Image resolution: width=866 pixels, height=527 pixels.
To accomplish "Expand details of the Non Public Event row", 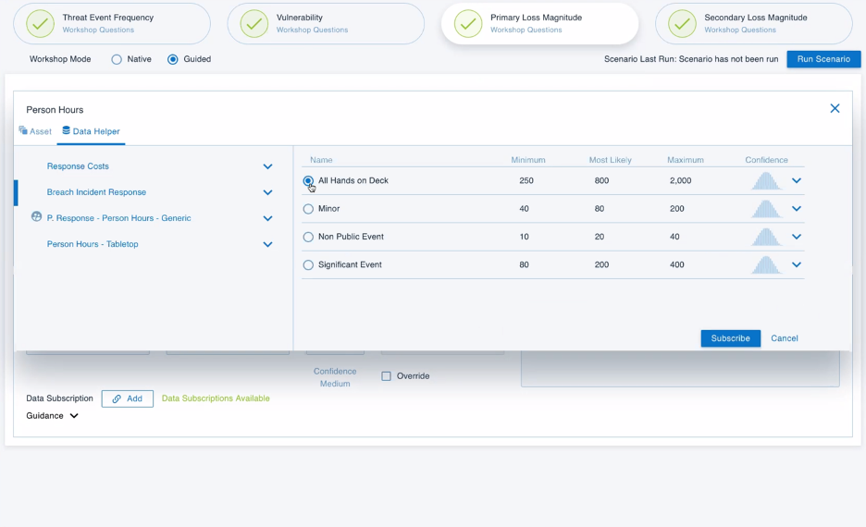I will (797, 237).
